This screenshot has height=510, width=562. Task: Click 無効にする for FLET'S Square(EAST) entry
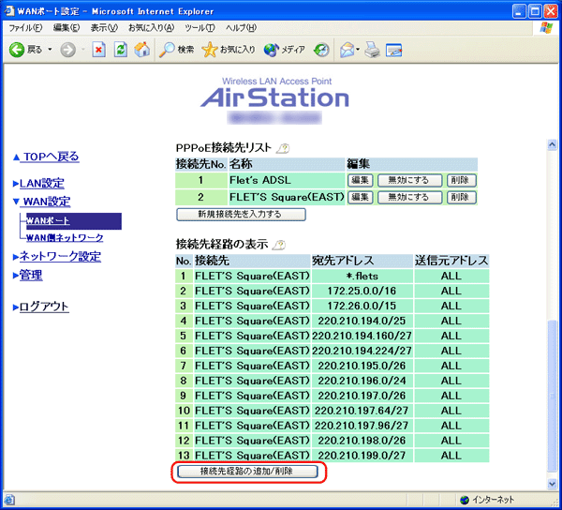pyautogui.click(x=409, y=197)
